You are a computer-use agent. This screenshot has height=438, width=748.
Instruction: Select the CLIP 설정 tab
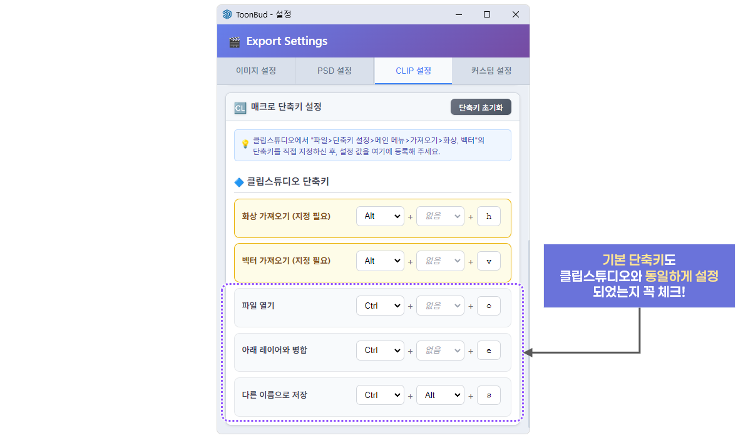412,71
